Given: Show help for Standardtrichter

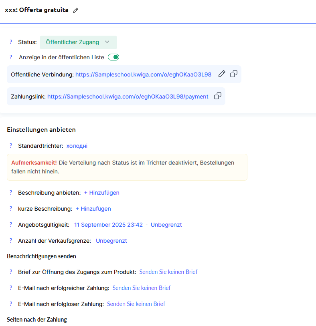Looking at the screenshot, I should coord(11,146).
